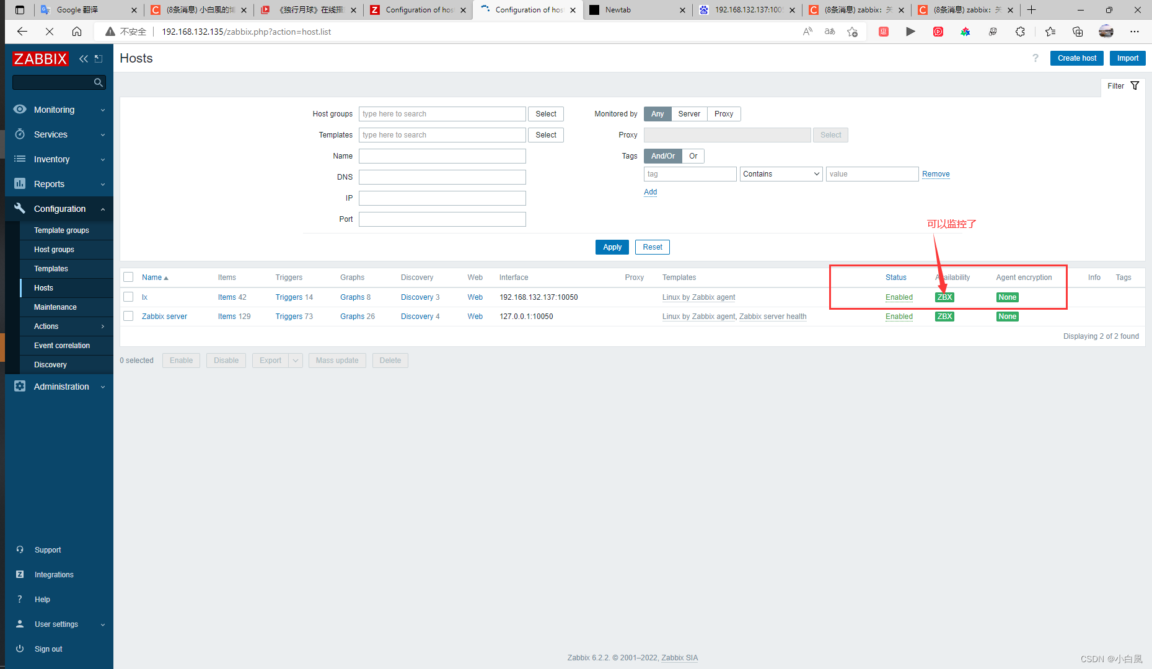
Task: Open Zabbix server host link
Action: (x=164, y=317)
